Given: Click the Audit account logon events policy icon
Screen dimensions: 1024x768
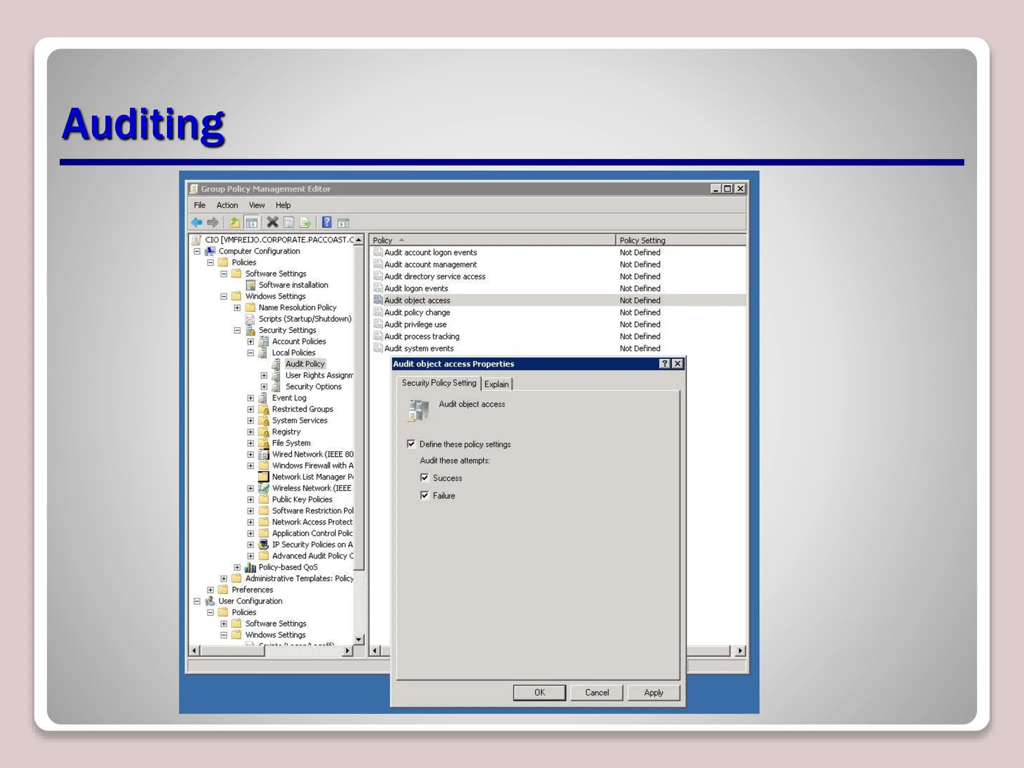Looking at the screenshot, I should [378, 252].
